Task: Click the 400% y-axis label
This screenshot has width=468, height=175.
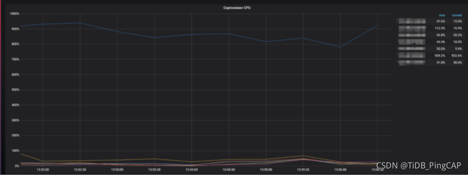Action: click(x=15, y=105)
